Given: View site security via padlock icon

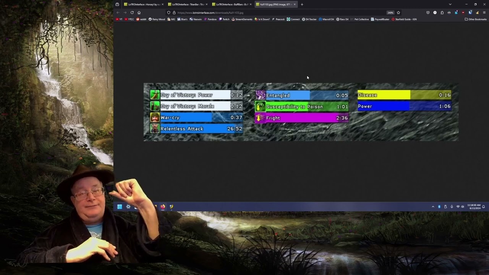Looking at the screenshot, I should [174, 13].
